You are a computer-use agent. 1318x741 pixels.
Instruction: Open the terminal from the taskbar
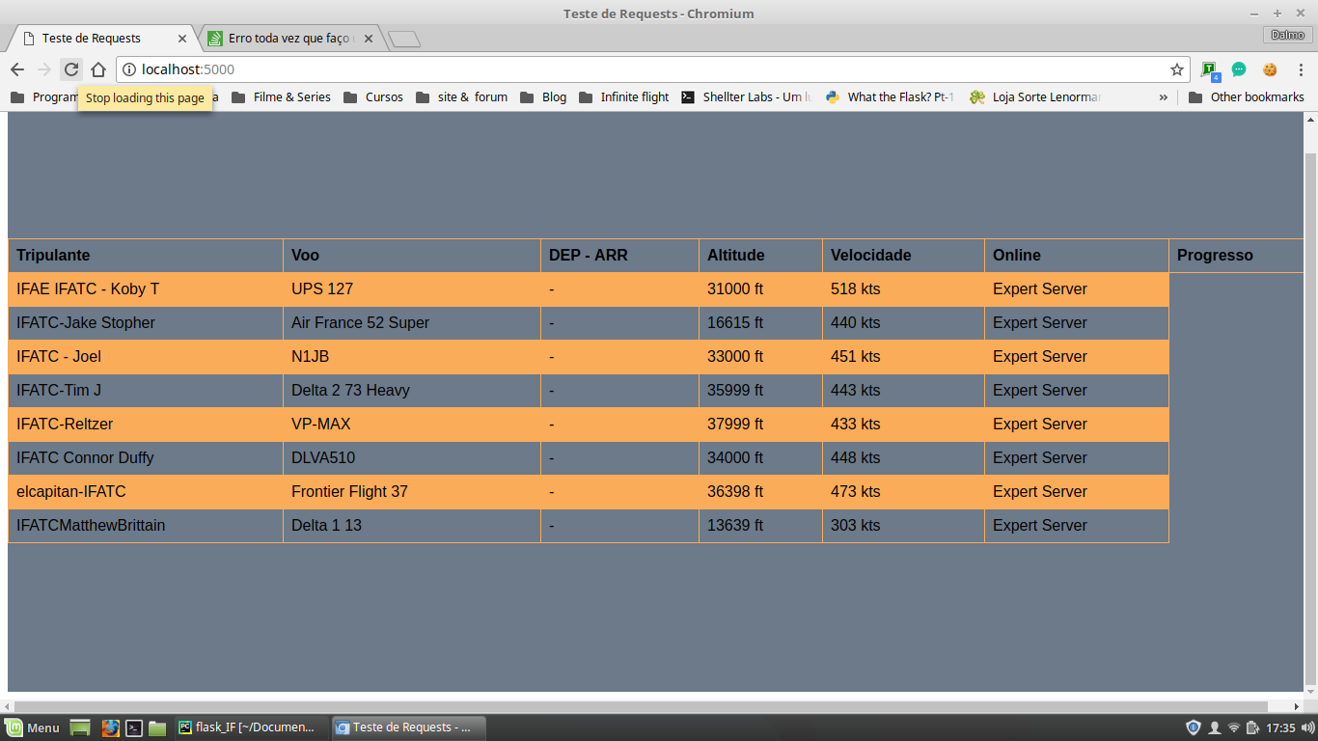point(135,727)
